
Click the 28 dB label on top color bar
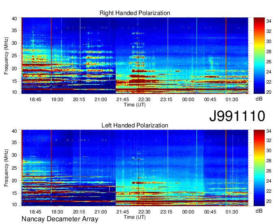tap(269, 52)
